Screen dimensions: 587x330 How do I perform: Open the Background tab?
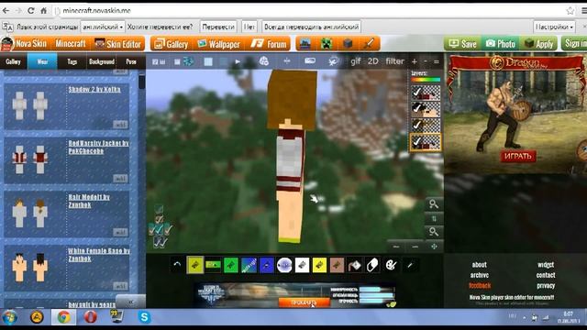(x=102, y=61)
